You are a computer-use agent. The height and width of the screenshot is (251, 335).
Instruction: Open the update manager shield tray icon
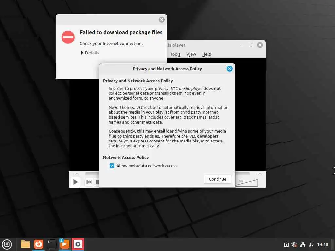[x=294, y=244]
